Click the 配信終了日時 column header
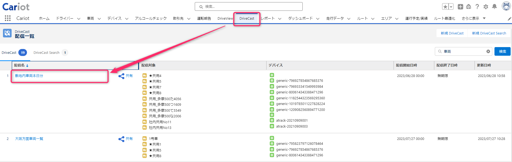 tap(454, 65)
